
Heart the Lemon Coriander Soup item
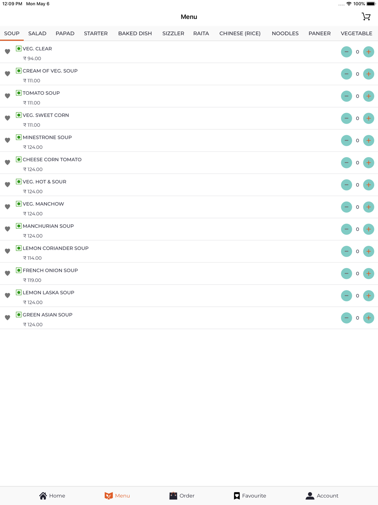pyautogui.click(x=8, y=251)
